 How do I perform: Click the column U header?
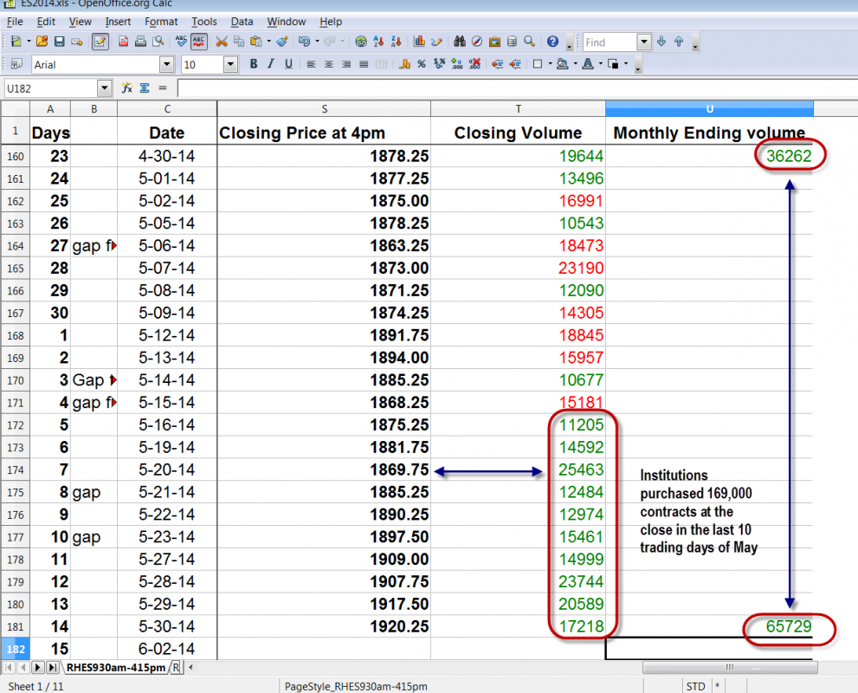coord(709,108)
